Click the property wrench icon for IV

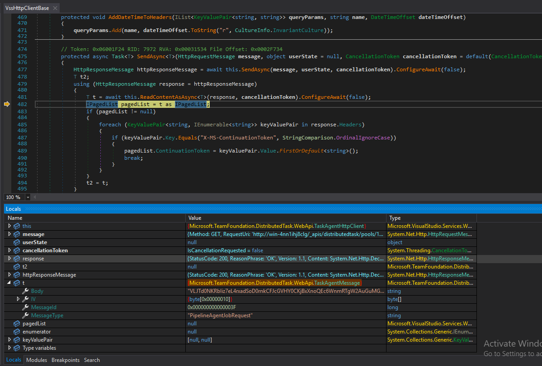(x=25, y=299)
